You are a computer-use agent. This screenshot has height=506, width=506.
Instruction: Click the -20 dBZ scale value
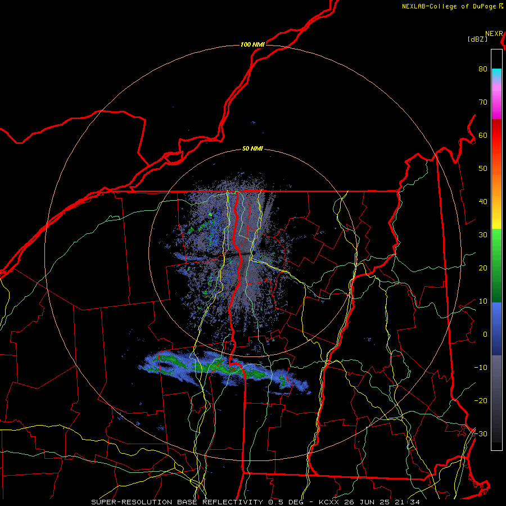pyautogui.click(x=481, y=401)
